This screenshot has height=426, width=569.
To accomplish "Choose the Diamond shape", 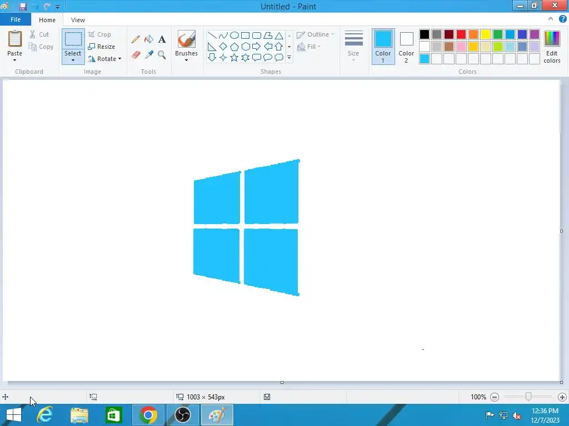I will pos(223,47).
